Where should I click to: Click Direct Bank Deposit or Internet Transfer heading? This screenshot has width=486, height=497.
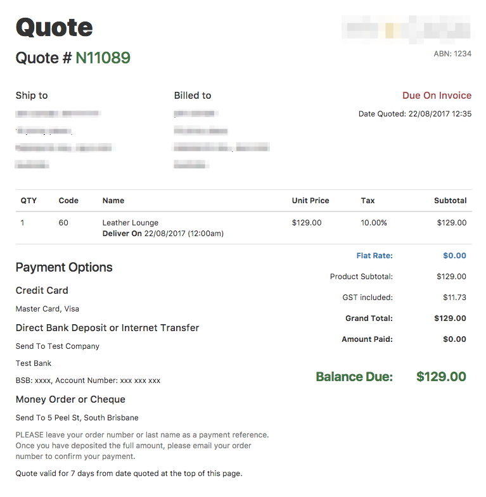[107, 328]
